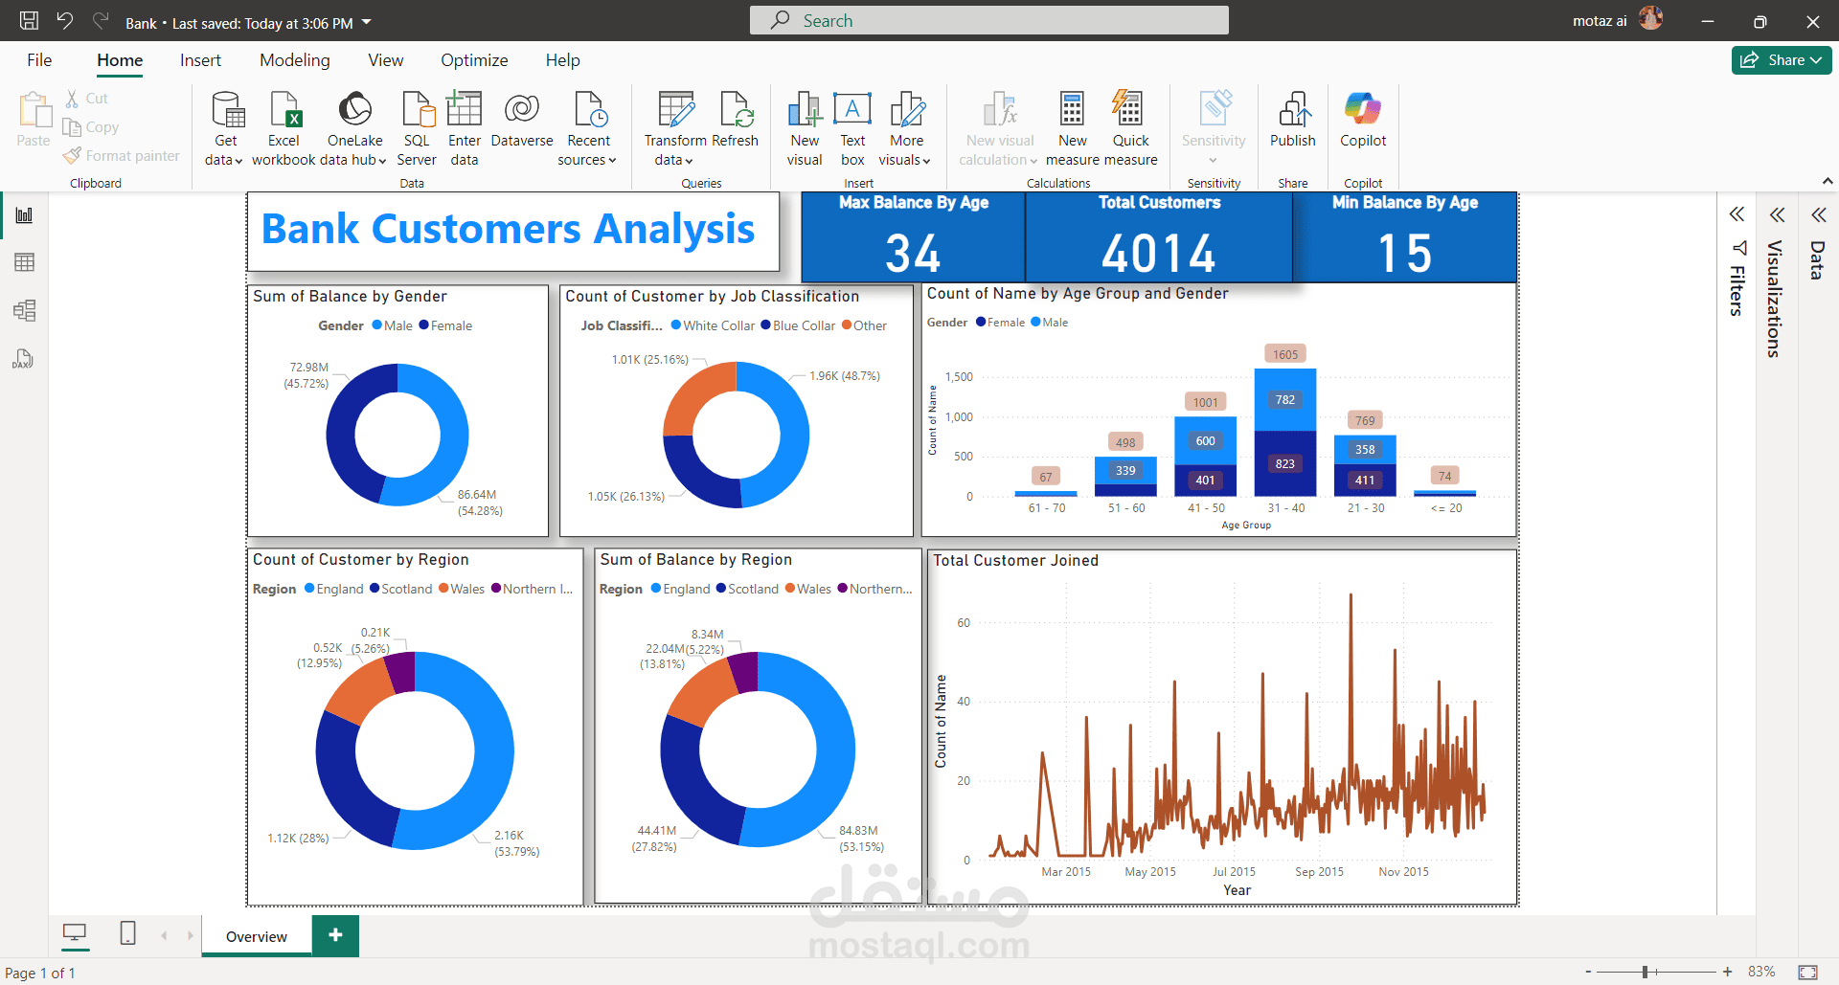Open Quick measure

point(1131,126)
